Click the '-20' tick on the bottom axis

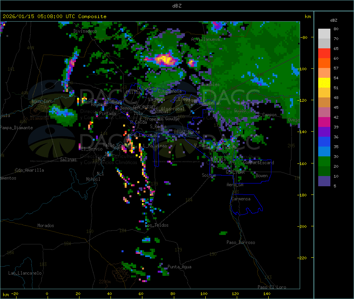[15, 294]
